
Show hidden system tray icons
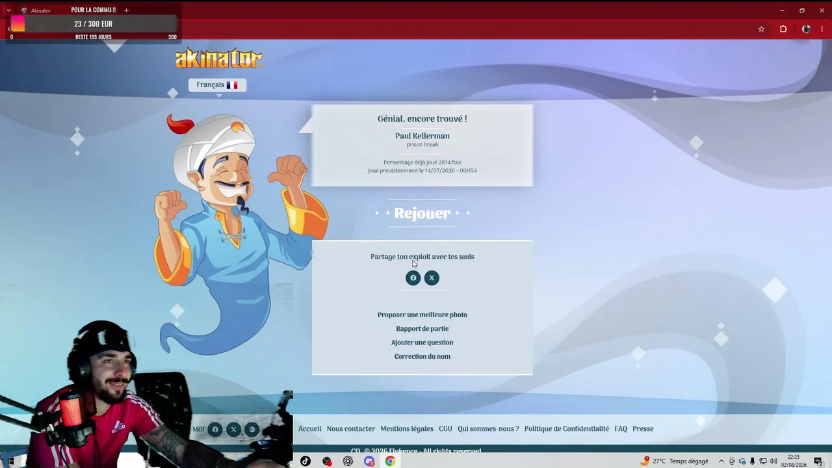[x=721, y=461]
